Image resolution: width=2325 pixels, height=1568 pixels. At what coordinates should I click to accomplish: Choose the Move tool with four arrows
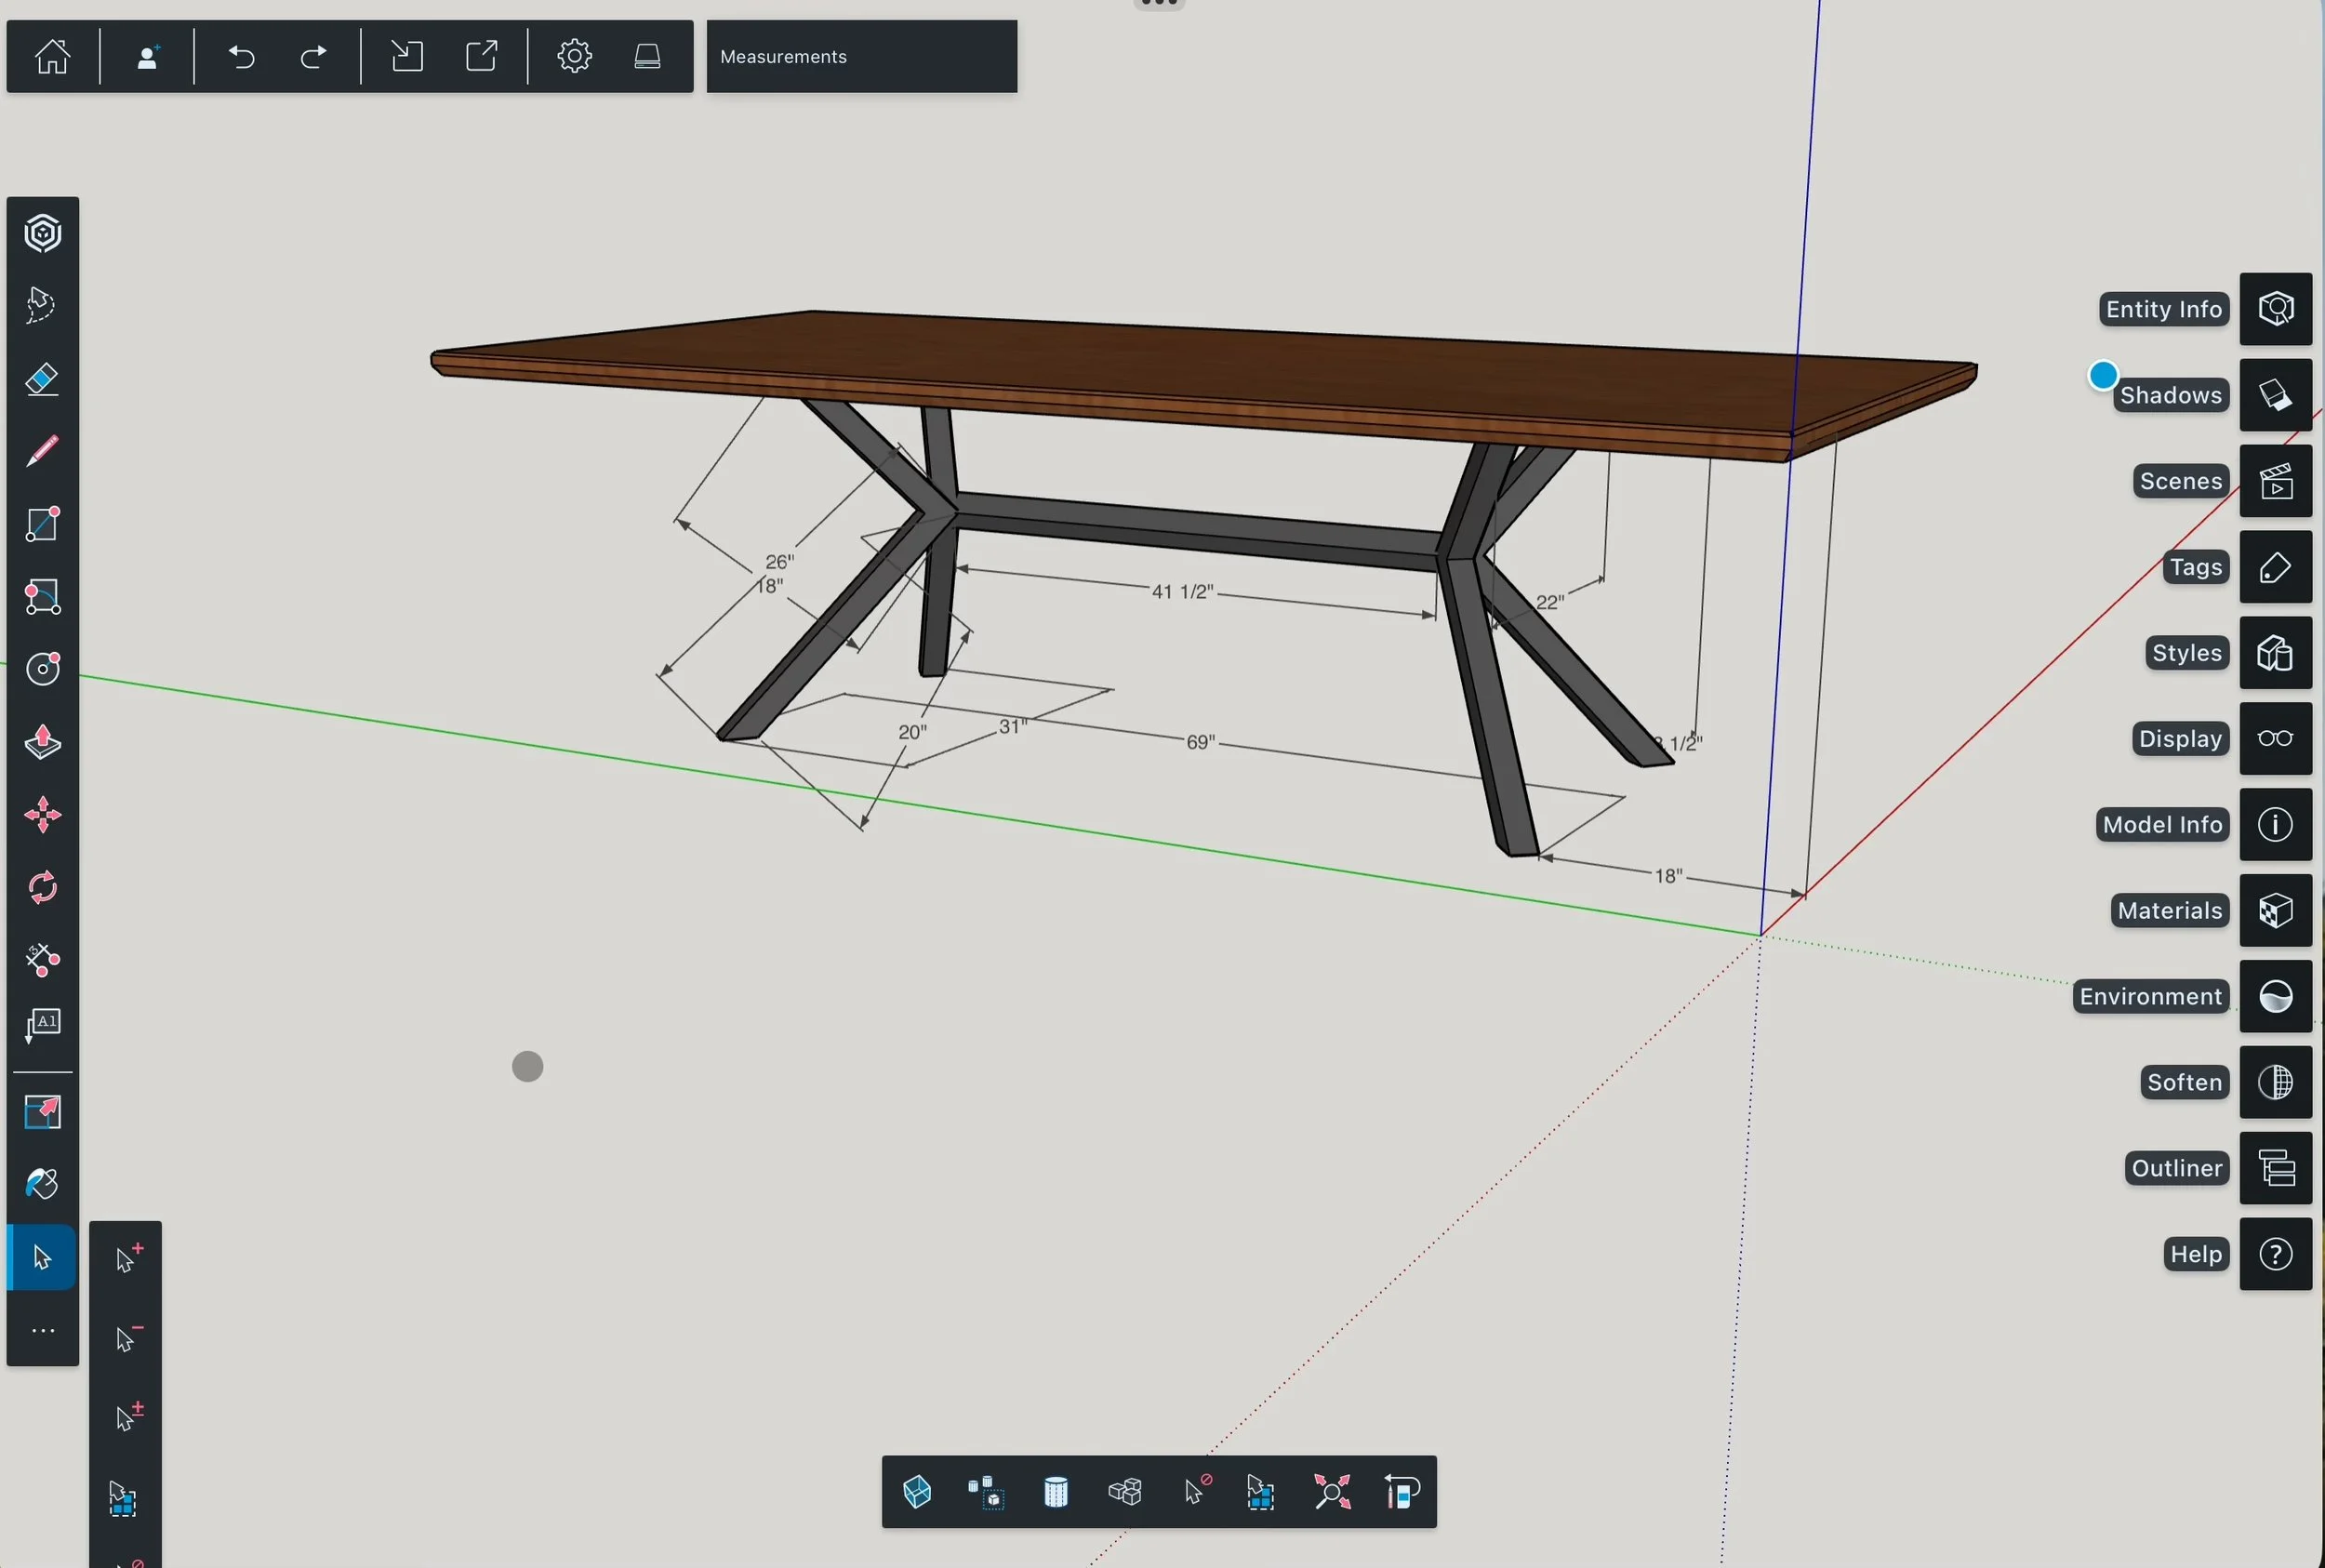point(42,815)
